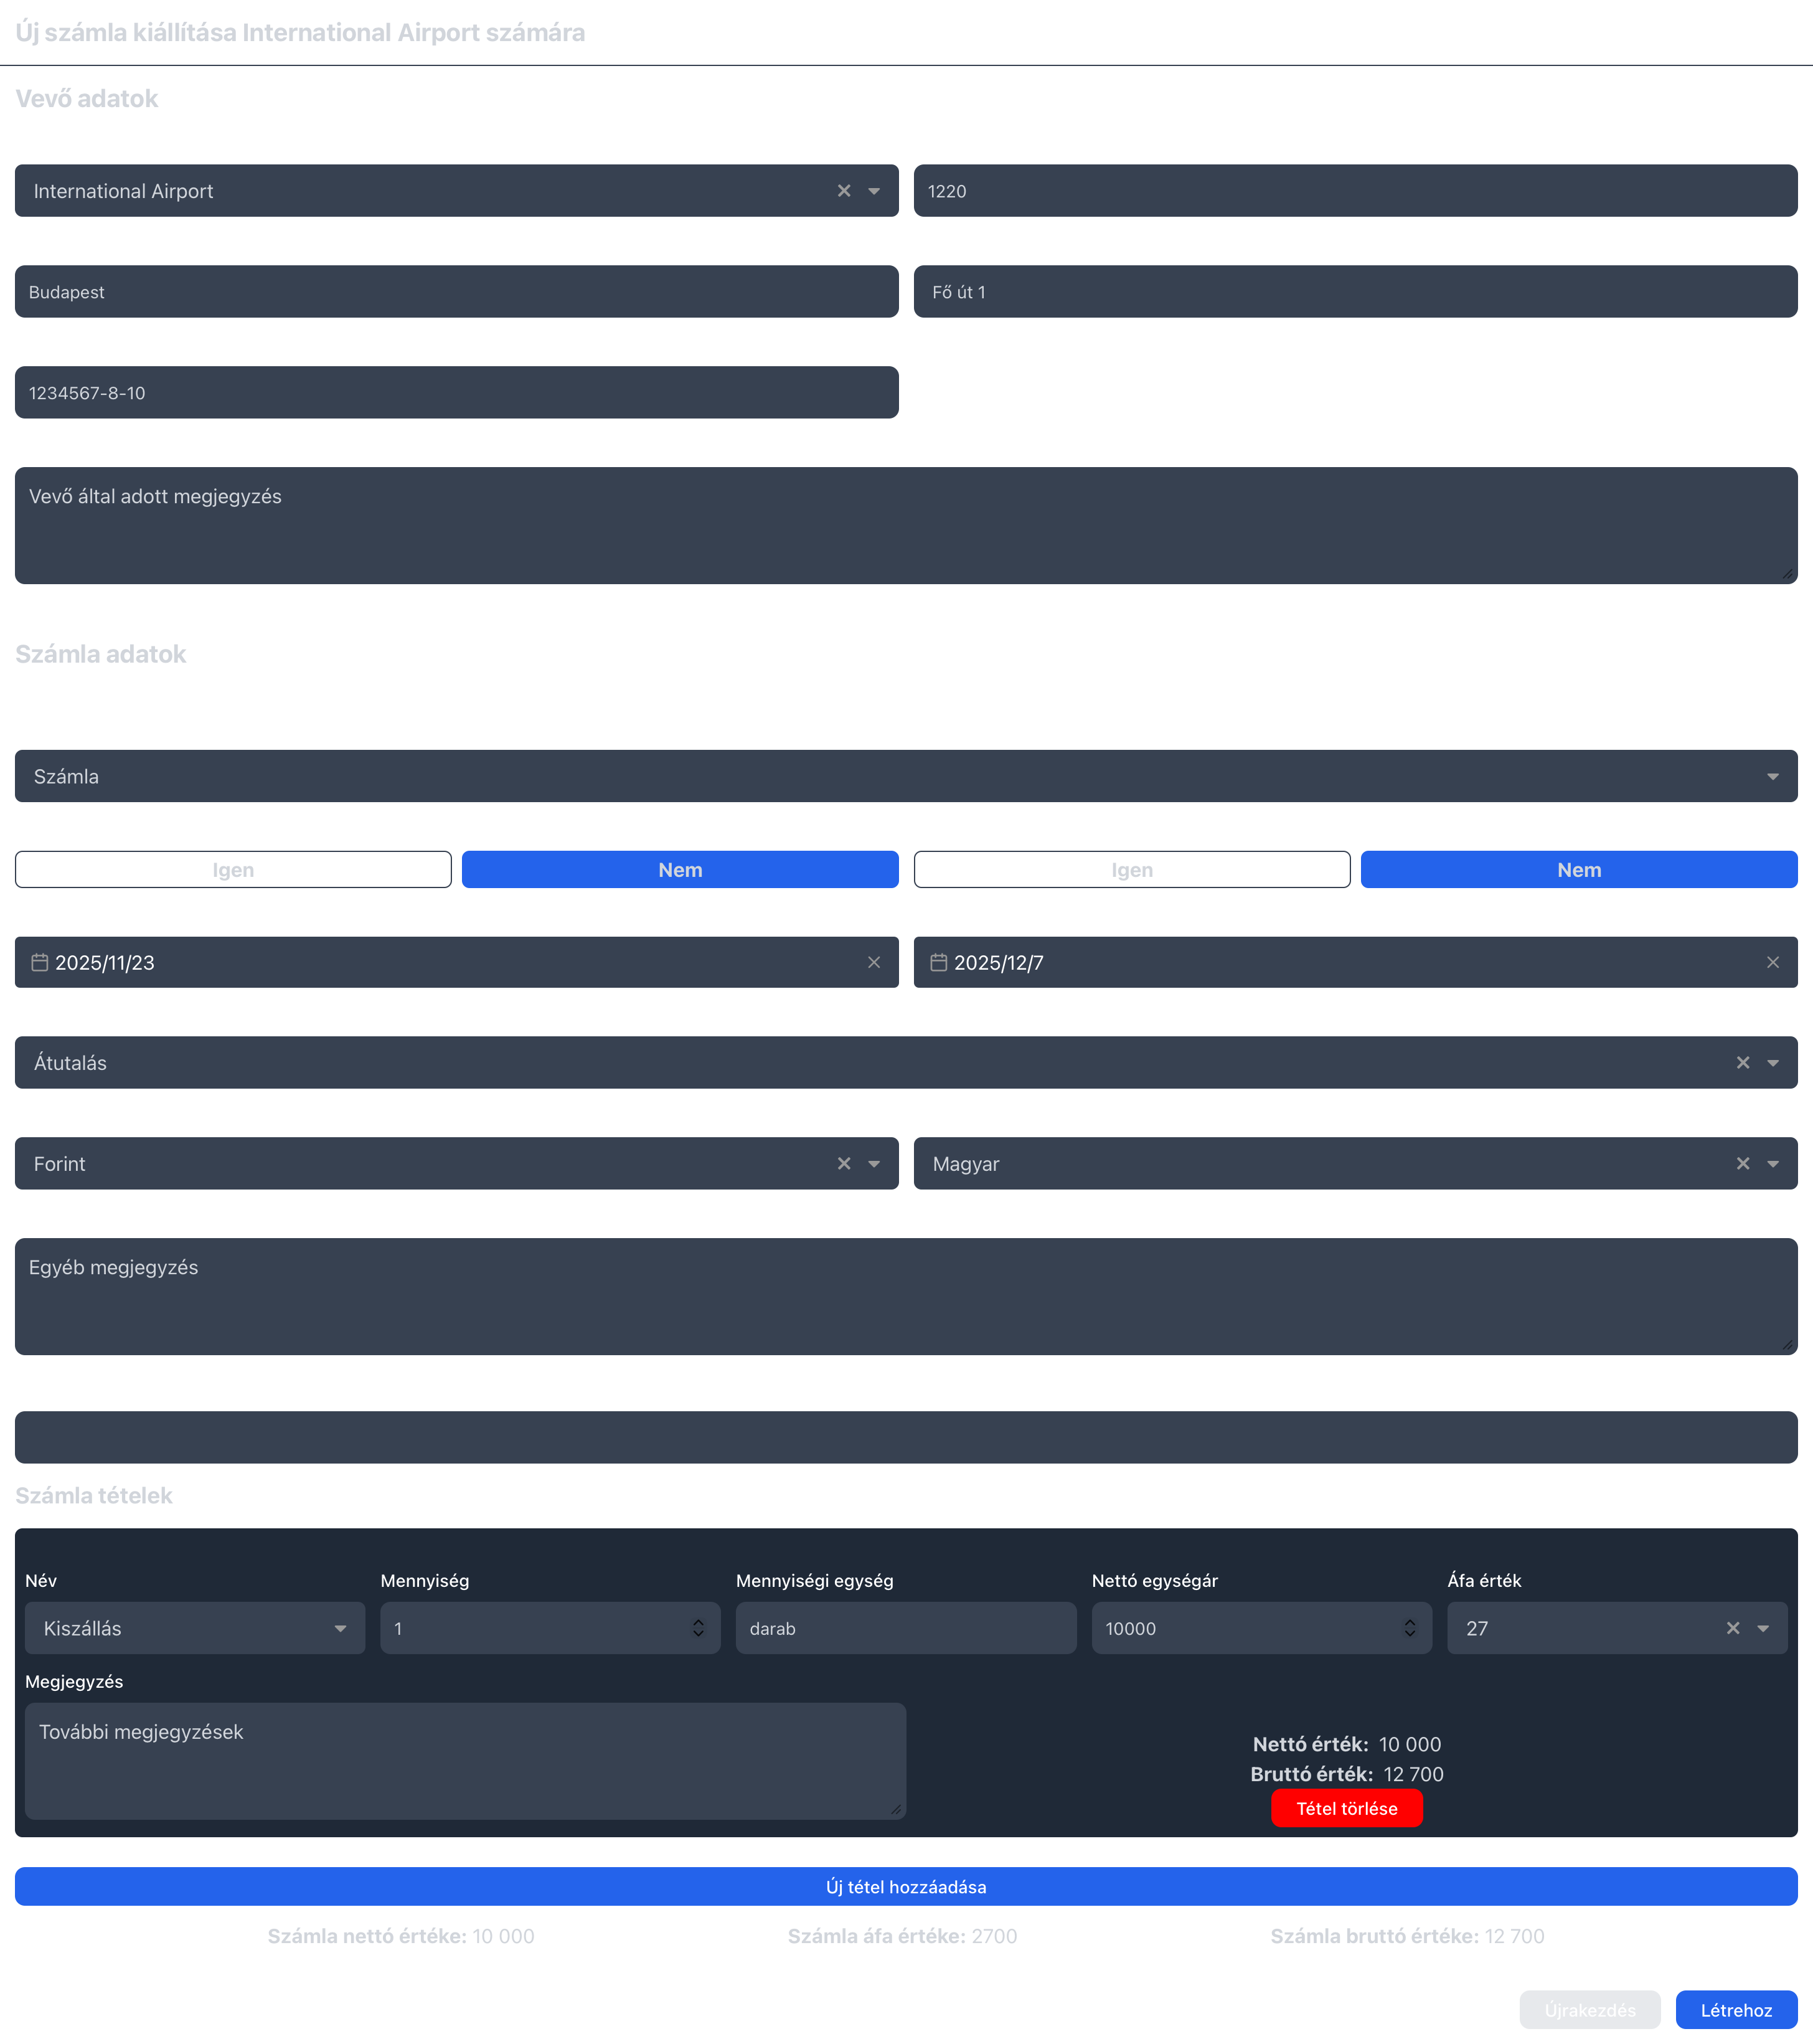Image resolution: width=1813 pixels, height=2044 pixels.
Task: Expand the customer Név dropdown arrow
Action: click(x=874, y=191)
